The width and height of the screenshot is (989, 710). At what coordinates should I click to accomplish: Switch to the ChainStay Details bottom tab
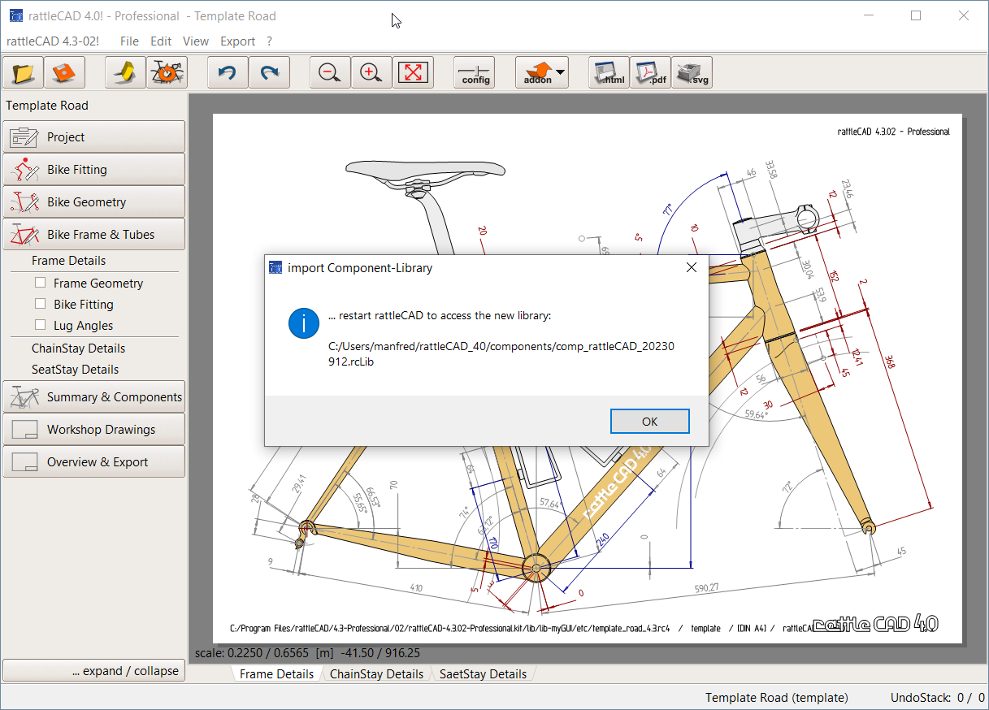376,674
